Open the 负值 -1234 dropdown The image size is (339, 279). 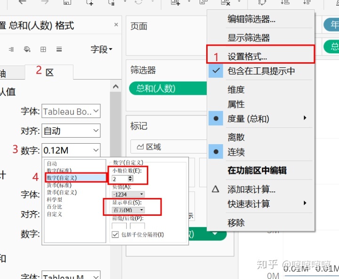pyautogui.click(x=128, y=194)
